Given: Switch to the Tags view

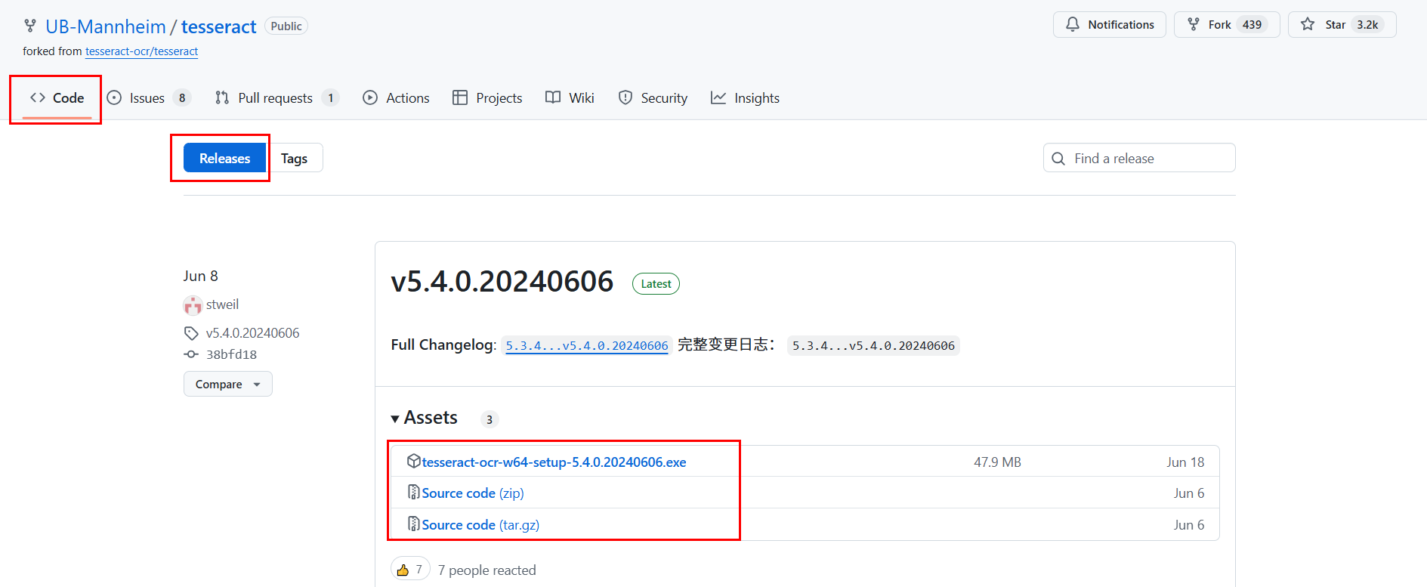Looking at the screenshot, I should [295, 158].
